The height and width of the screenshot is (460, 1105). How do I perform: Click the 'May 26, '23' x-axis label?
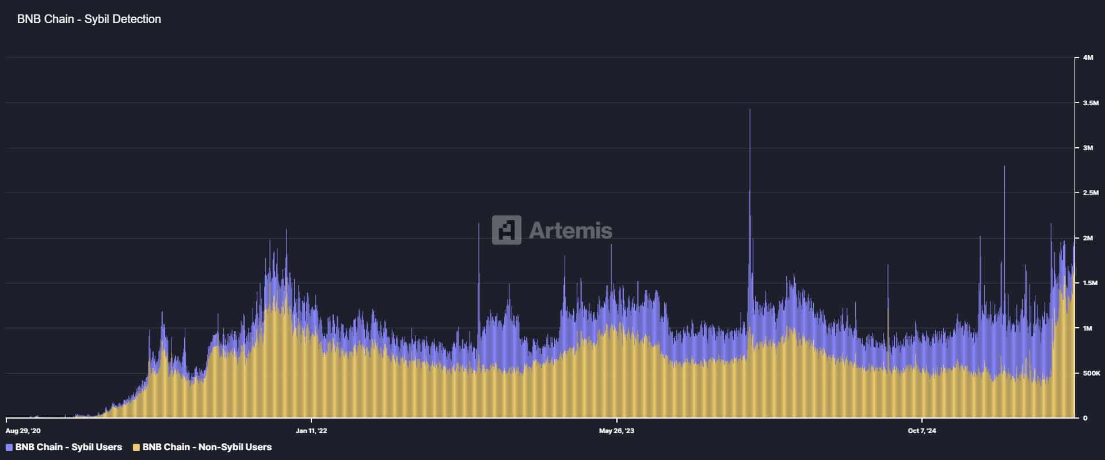[x=616, y=431]
